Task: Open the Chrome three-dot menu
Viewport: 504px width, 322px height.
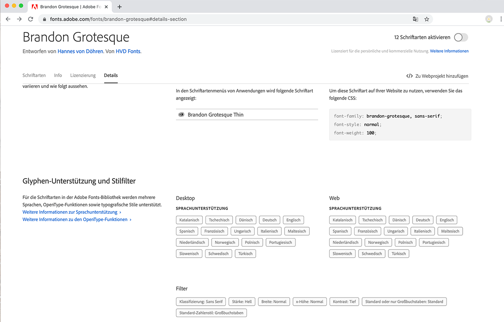Action: [x=501, y=19]
